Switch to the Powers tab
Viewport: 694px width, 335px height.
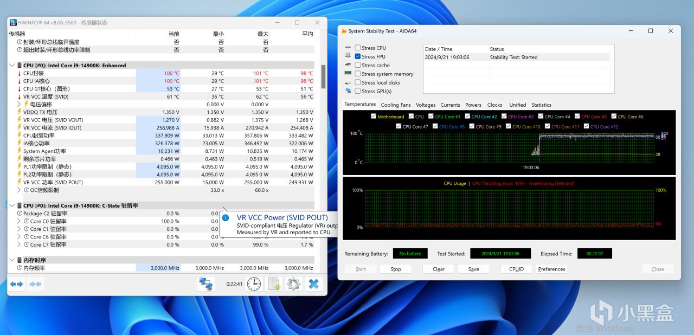point(473,105)
